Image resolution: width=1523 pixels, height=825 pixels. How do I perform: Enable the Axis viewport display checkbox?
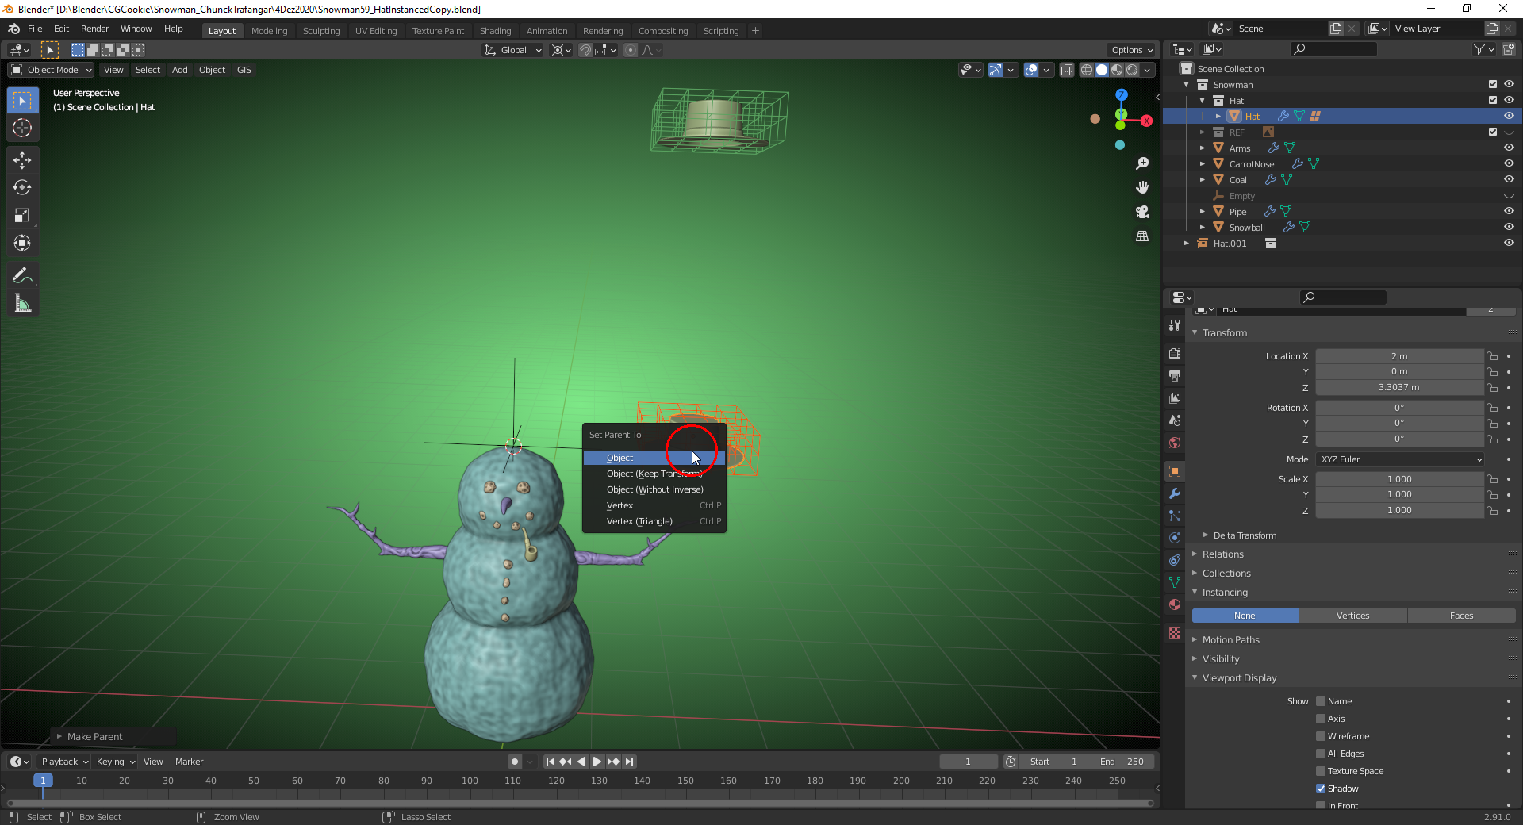pos(1321,719)
